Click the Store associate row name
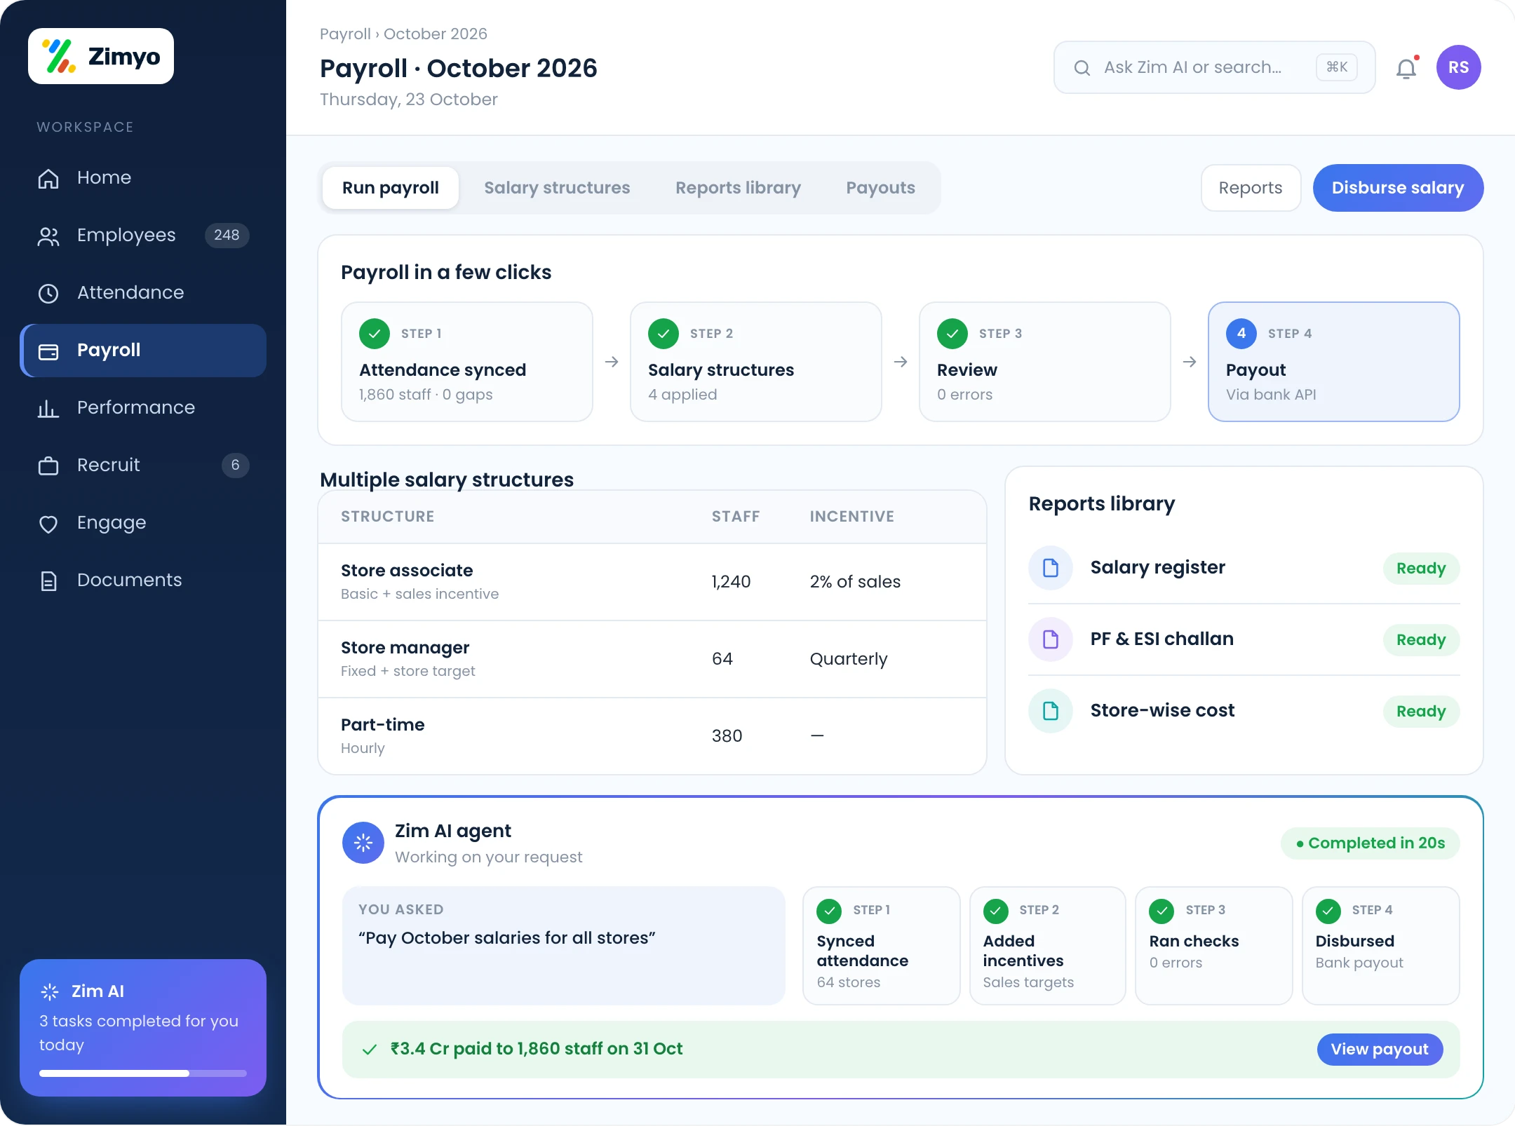 click(407, 571)
